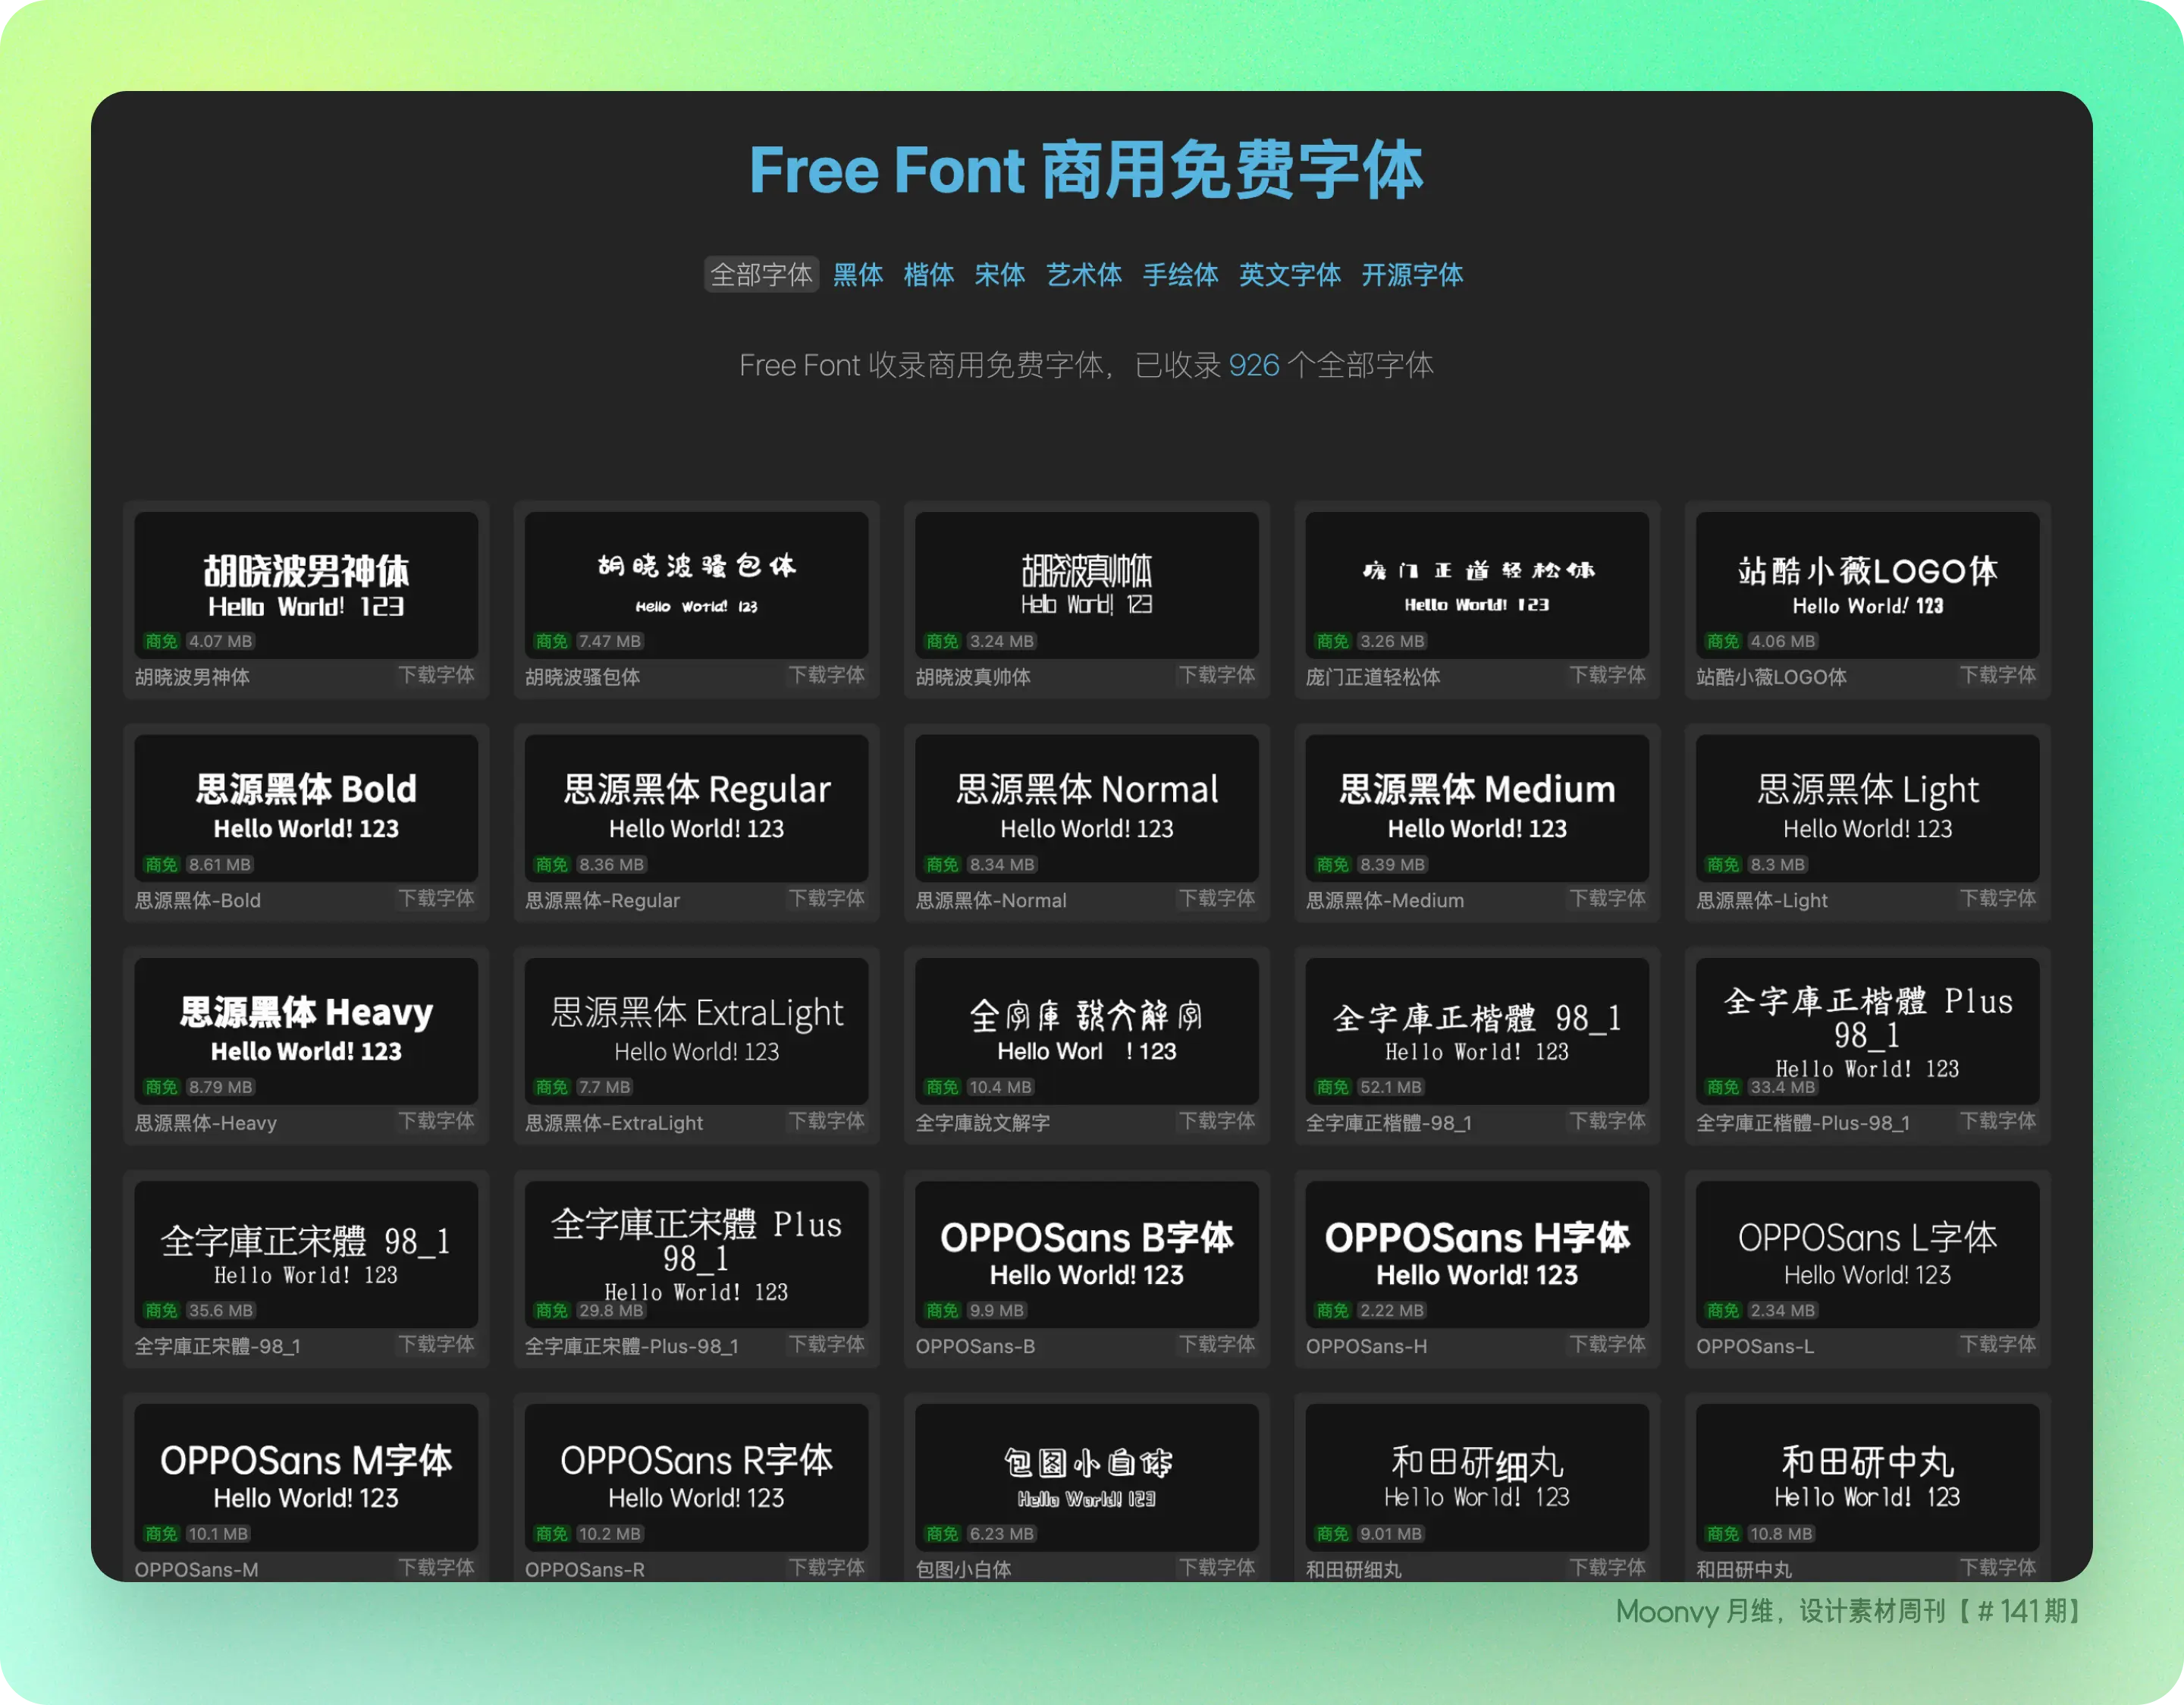Image resolution: width=2184 pixels, height=1705 pixels.
Task: Download 思源黑体-Medium via 下载字体
Action: [x=1607, y=898]
